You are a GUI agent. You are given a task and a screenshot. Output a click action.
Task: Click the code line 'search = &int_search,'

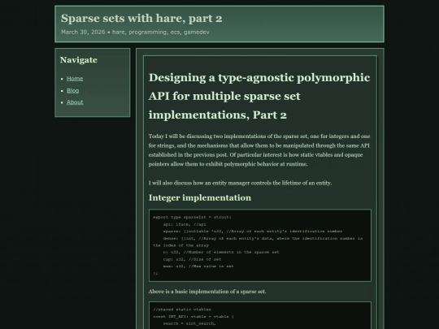pyautogui.click(x=189, y=323)
